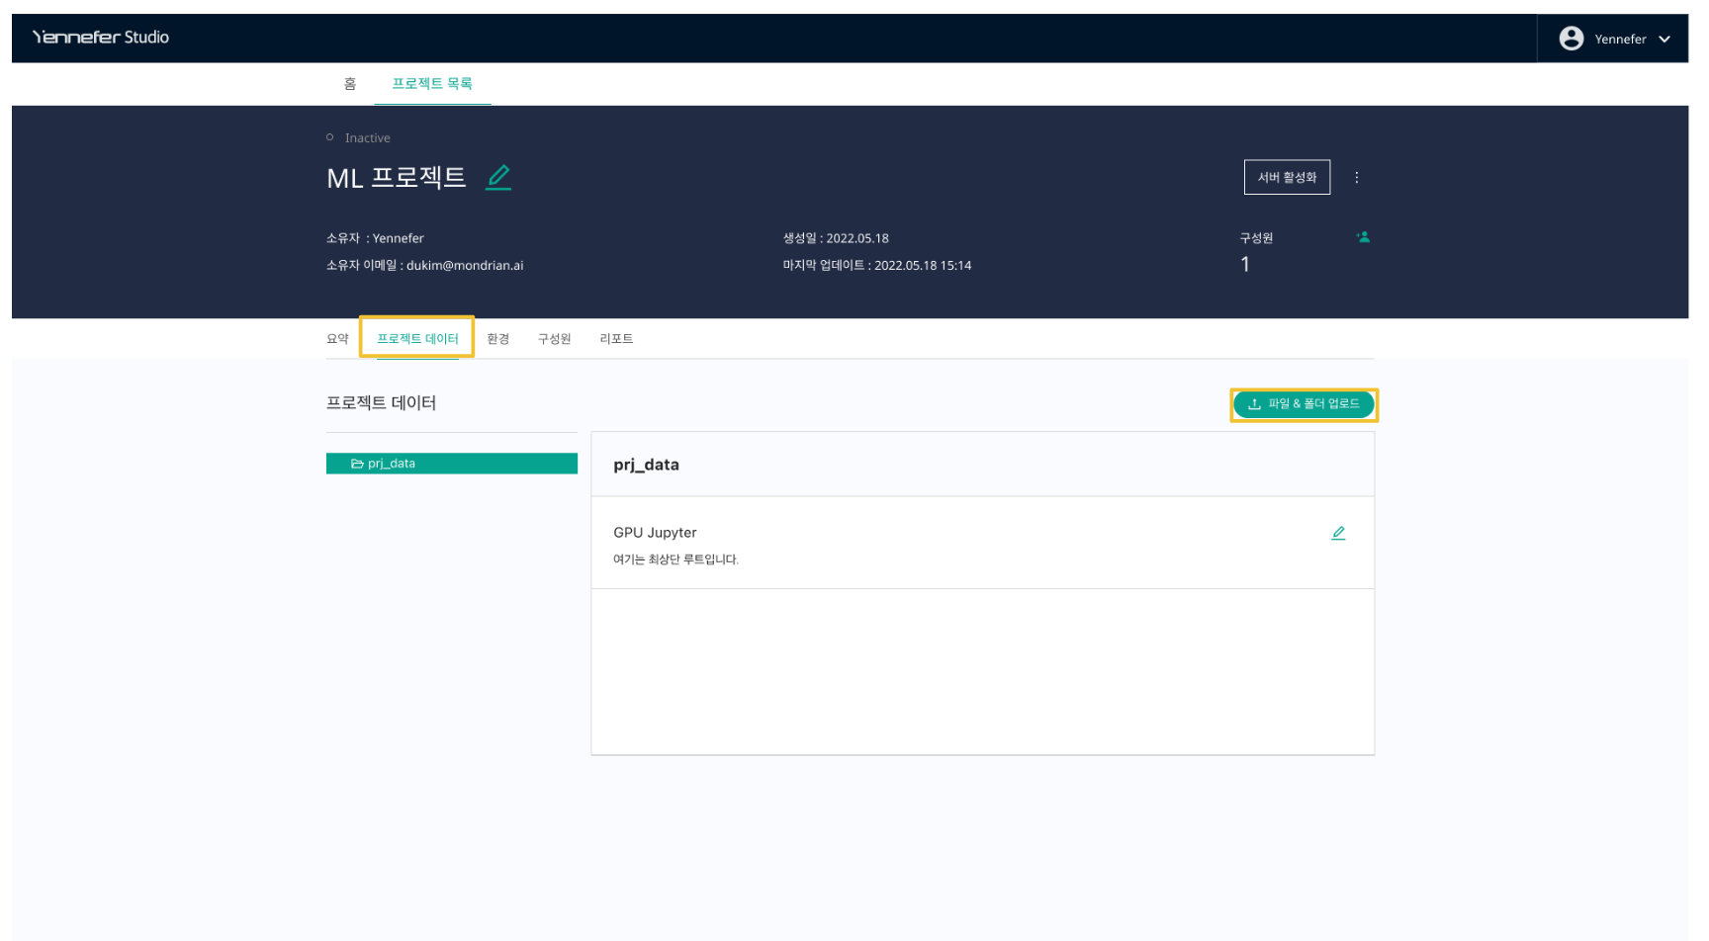This screenshot has height=941, width=1709.
Task: Click the add member icon
Action: (x=1363, y=237)
